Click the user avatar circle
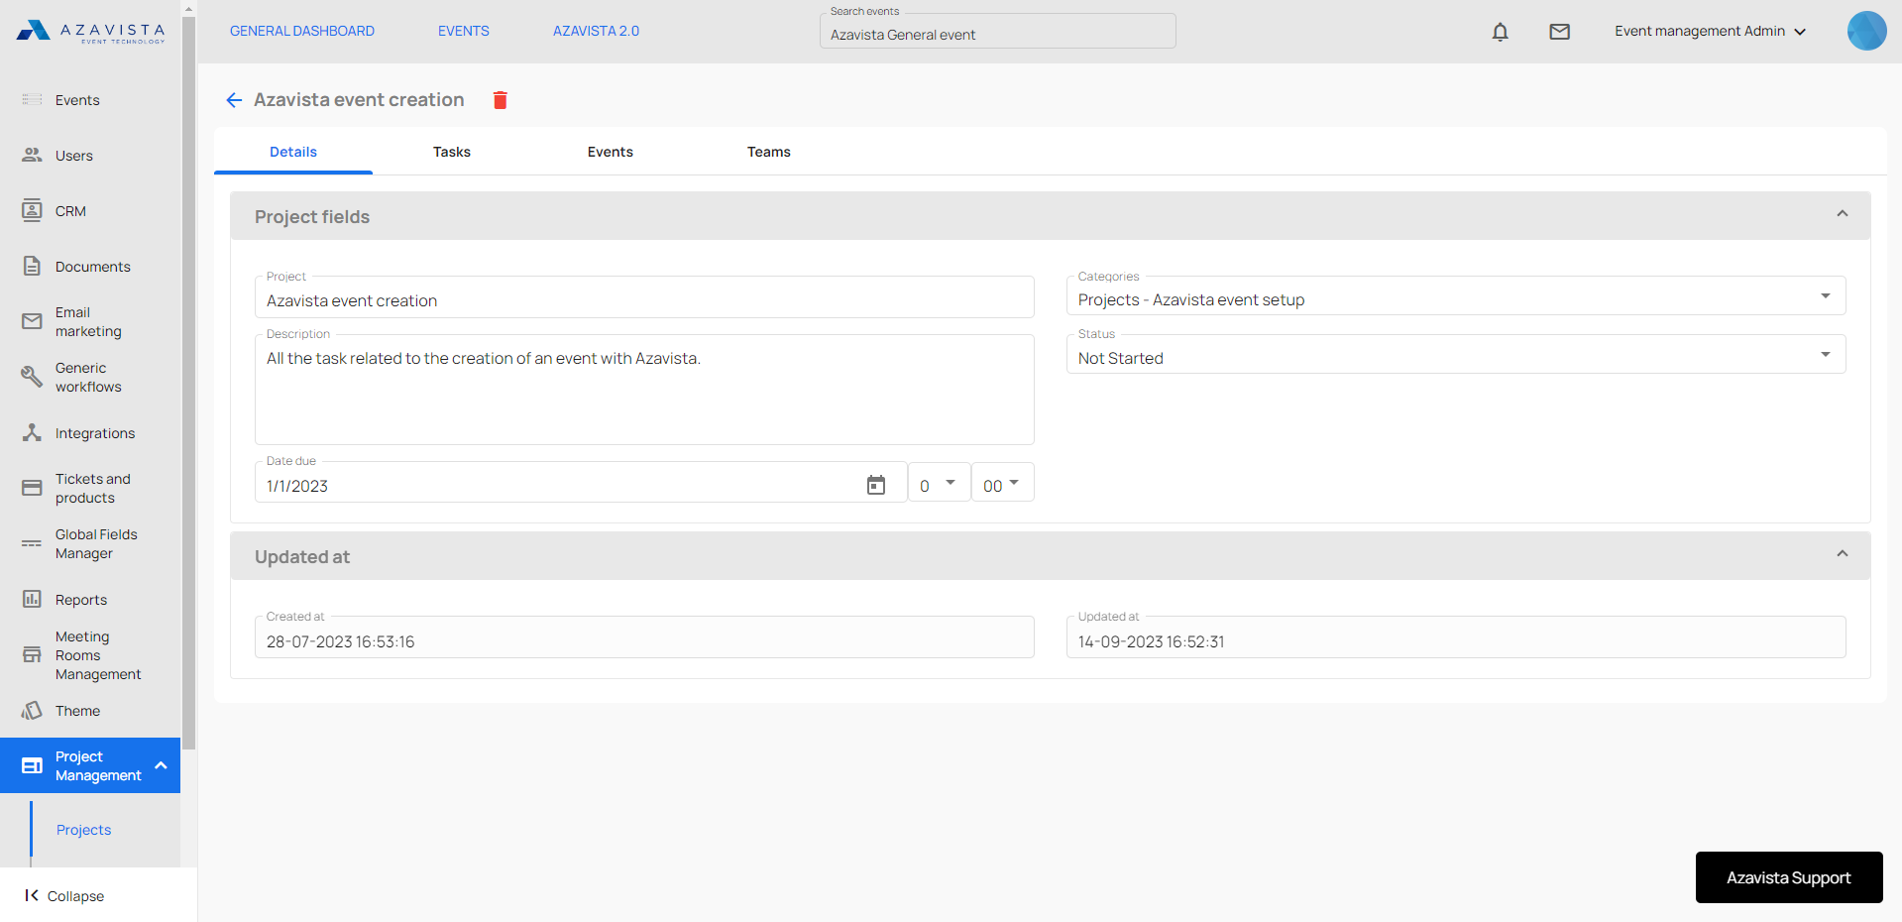Image resolution: width=1902 pixels, height=922 pixels. (x=1866, y=31)
